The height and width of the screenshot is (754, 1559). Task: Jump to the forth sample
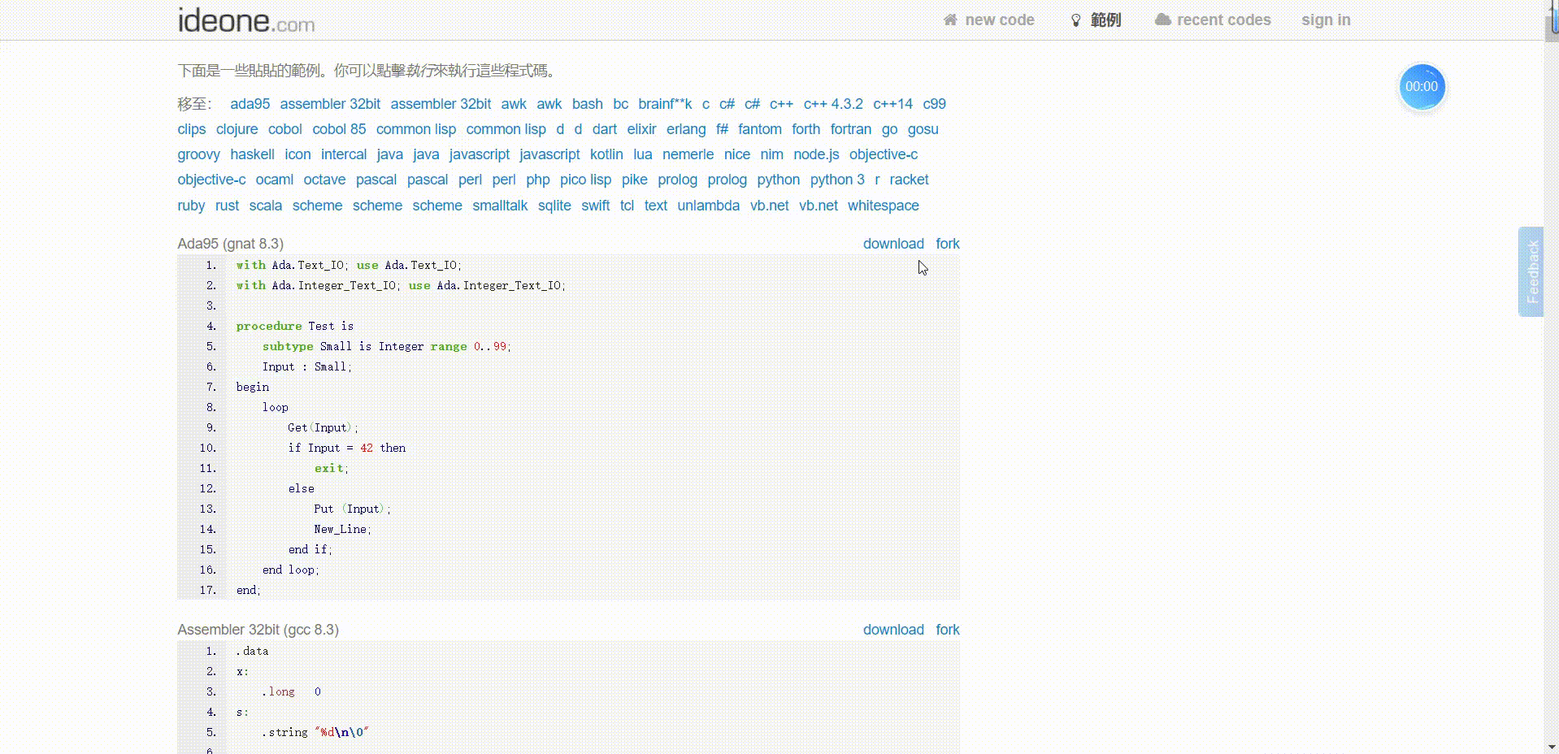pos(806,129)
